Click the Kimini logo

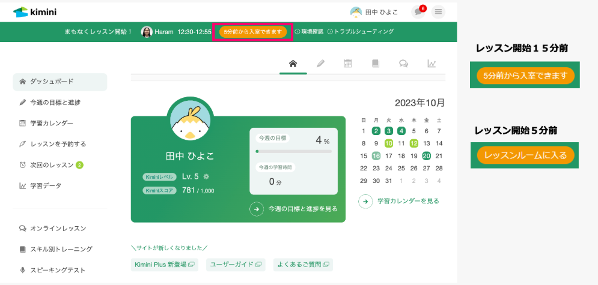pyautogui.click(x=35, y=11)
